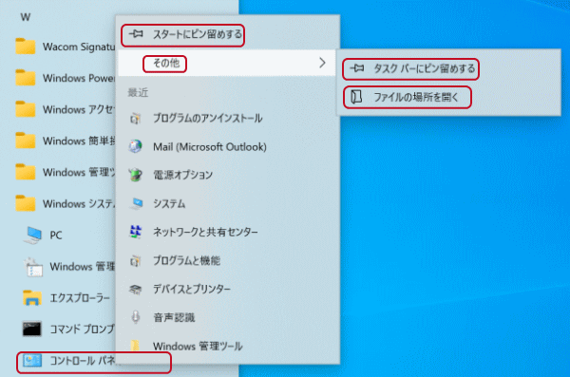Expand the Windows 簡単操作 folder label
Screen dimensions: 570x377
tap(79, 141)
